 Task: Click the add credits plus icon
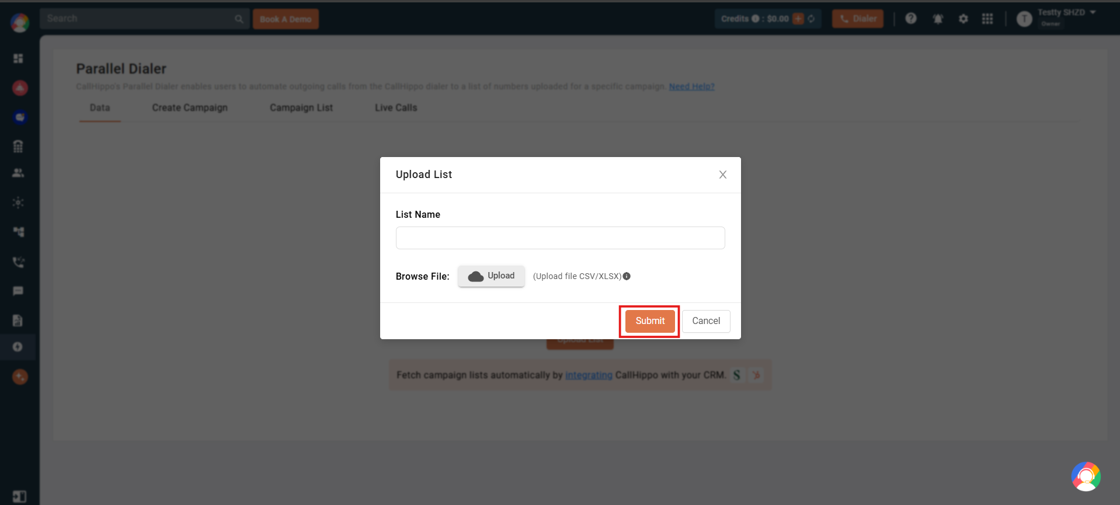pos(798,19)
